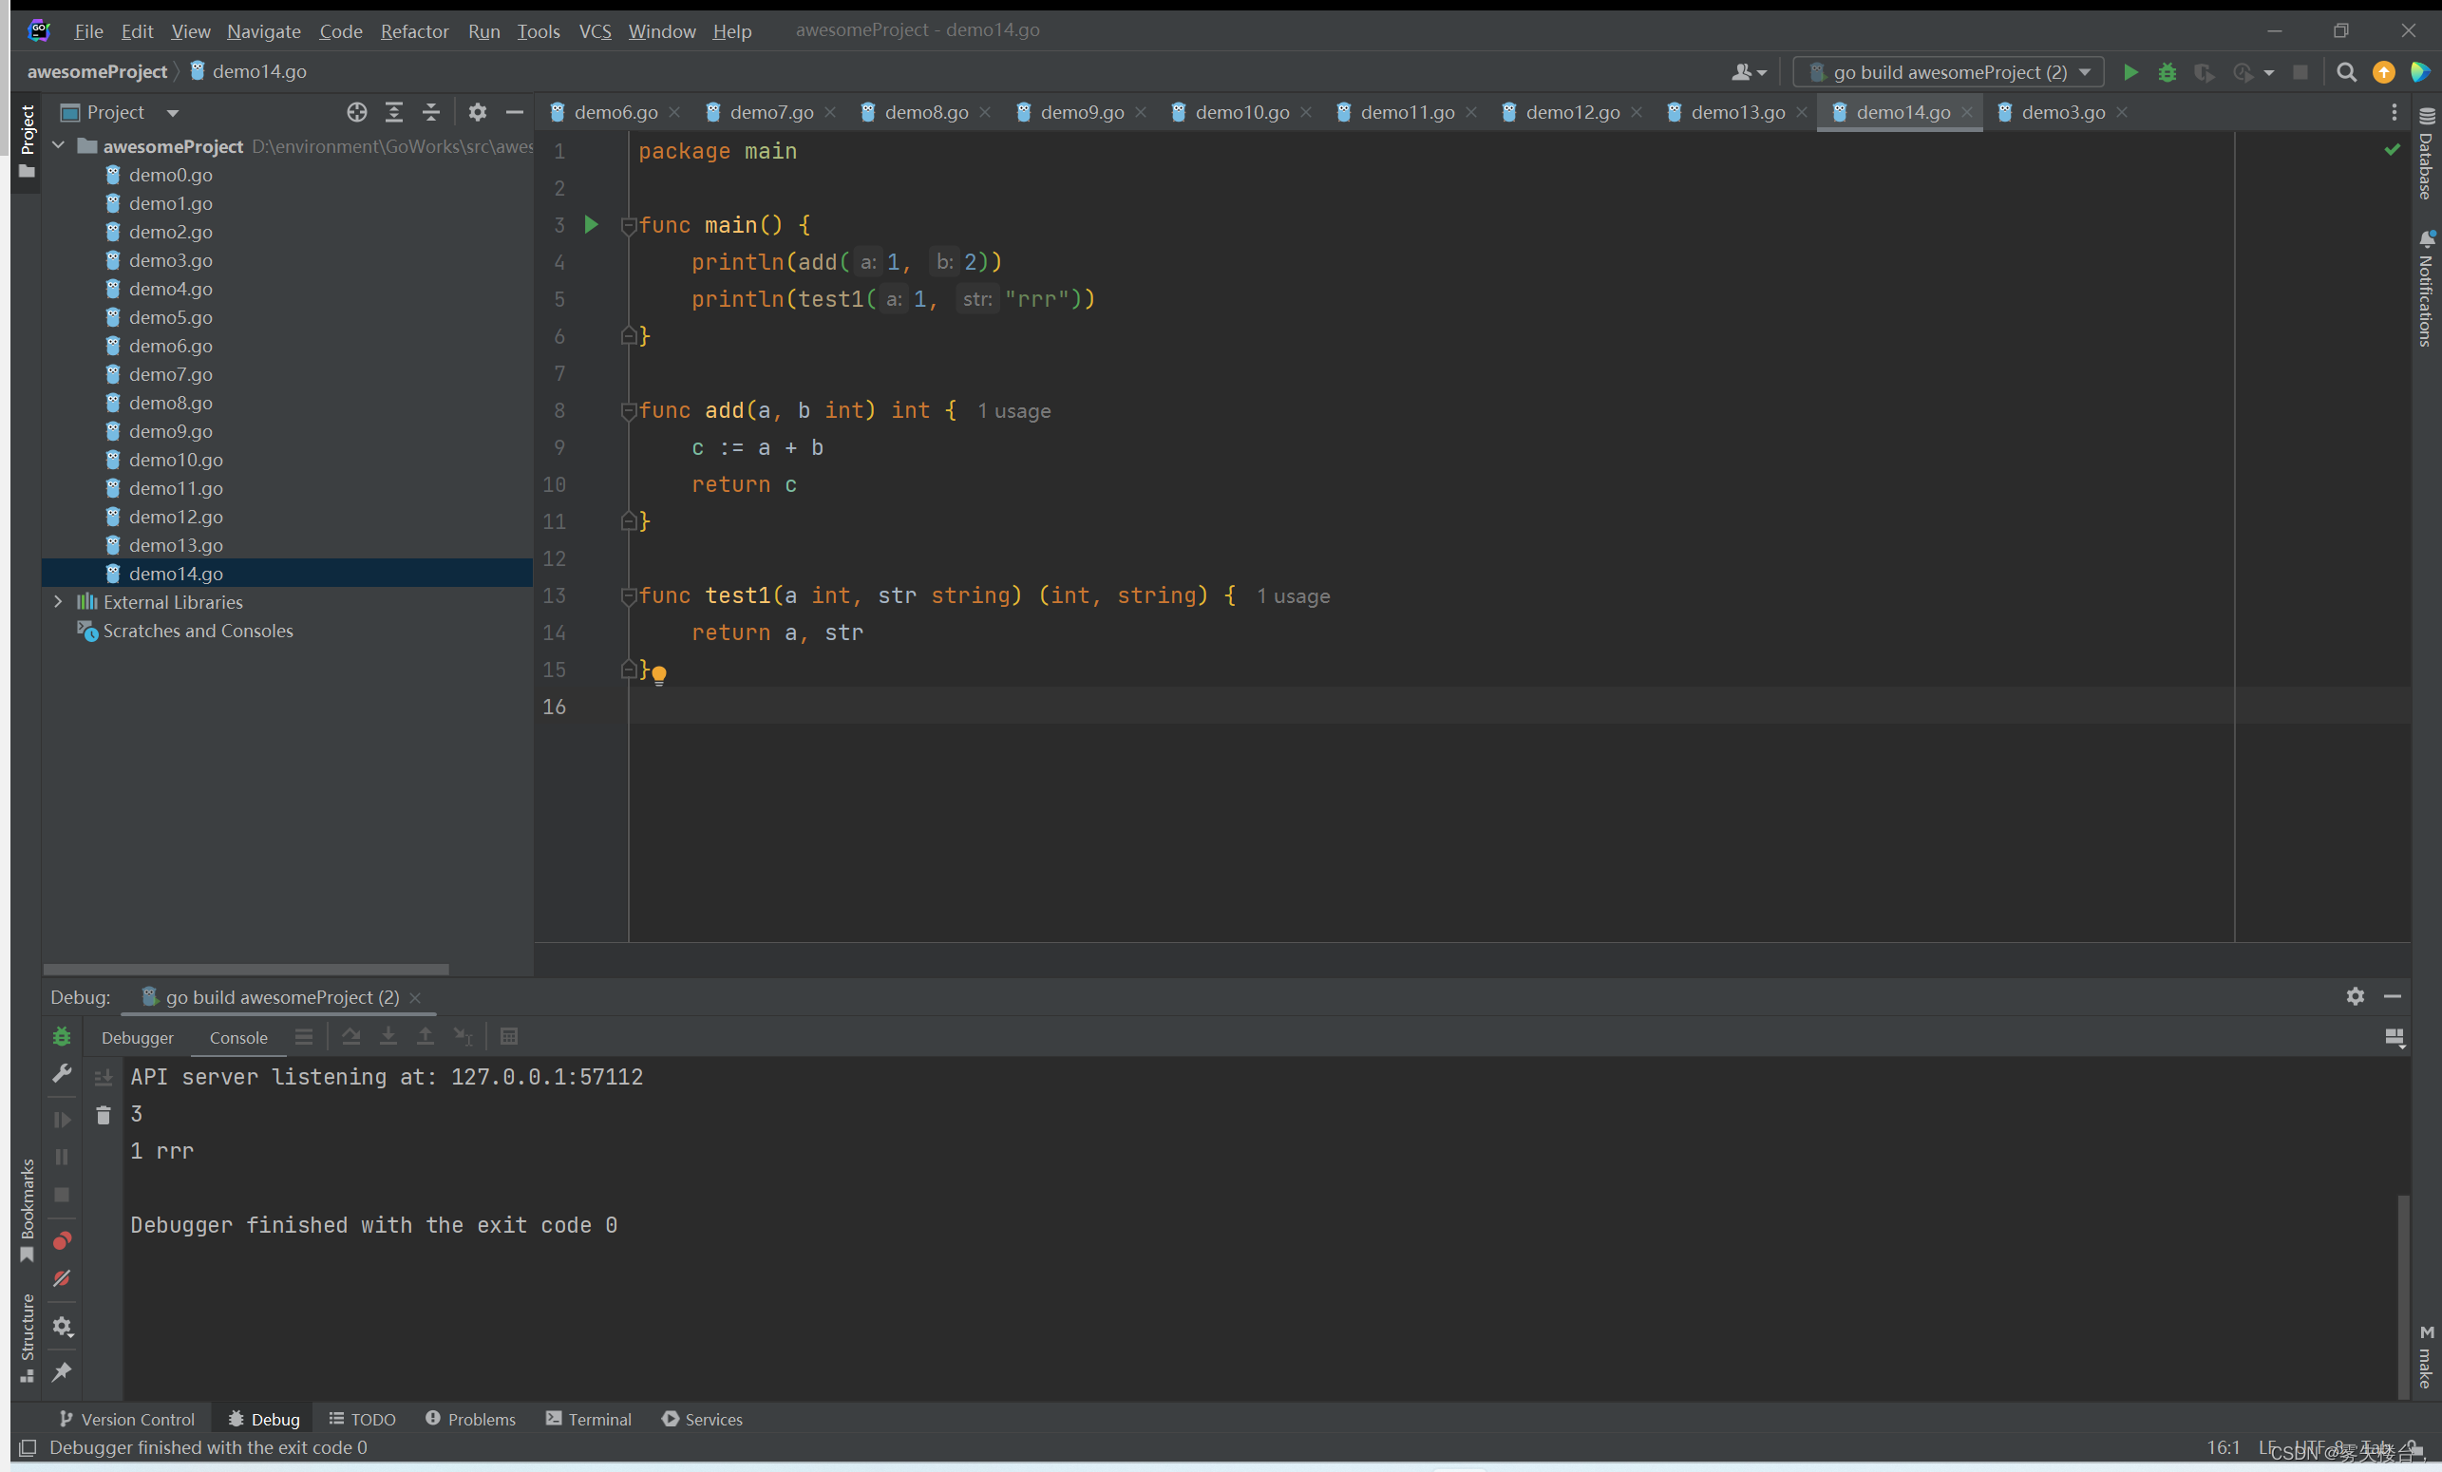The image size is (2442, 1472).
Task: Open the Notifications side panel
Action: 2425,288
